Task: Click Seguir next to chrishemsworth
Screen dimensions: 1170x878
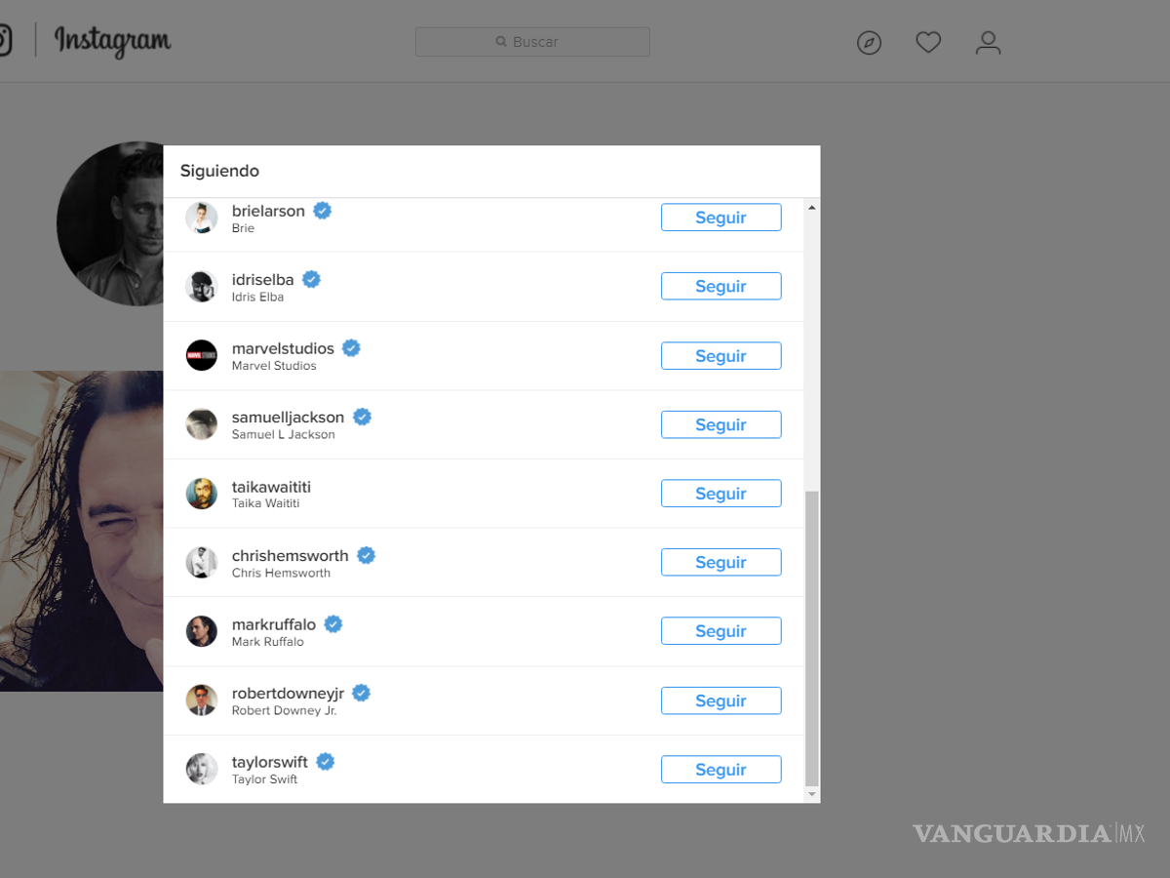Action: coord(721,562)
